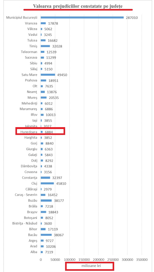Click the 150000 axis tick label
The height and width of the screenshot is (272, 154).
tap(84, 260)
